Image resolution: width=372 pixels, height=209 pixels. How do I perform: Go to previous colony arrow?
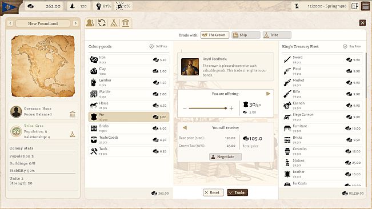pyautogui.click(x=10, y=23)
